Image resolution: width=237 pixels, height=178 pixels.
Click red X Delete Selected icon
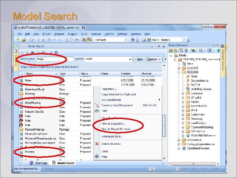[x=97, y=144]
